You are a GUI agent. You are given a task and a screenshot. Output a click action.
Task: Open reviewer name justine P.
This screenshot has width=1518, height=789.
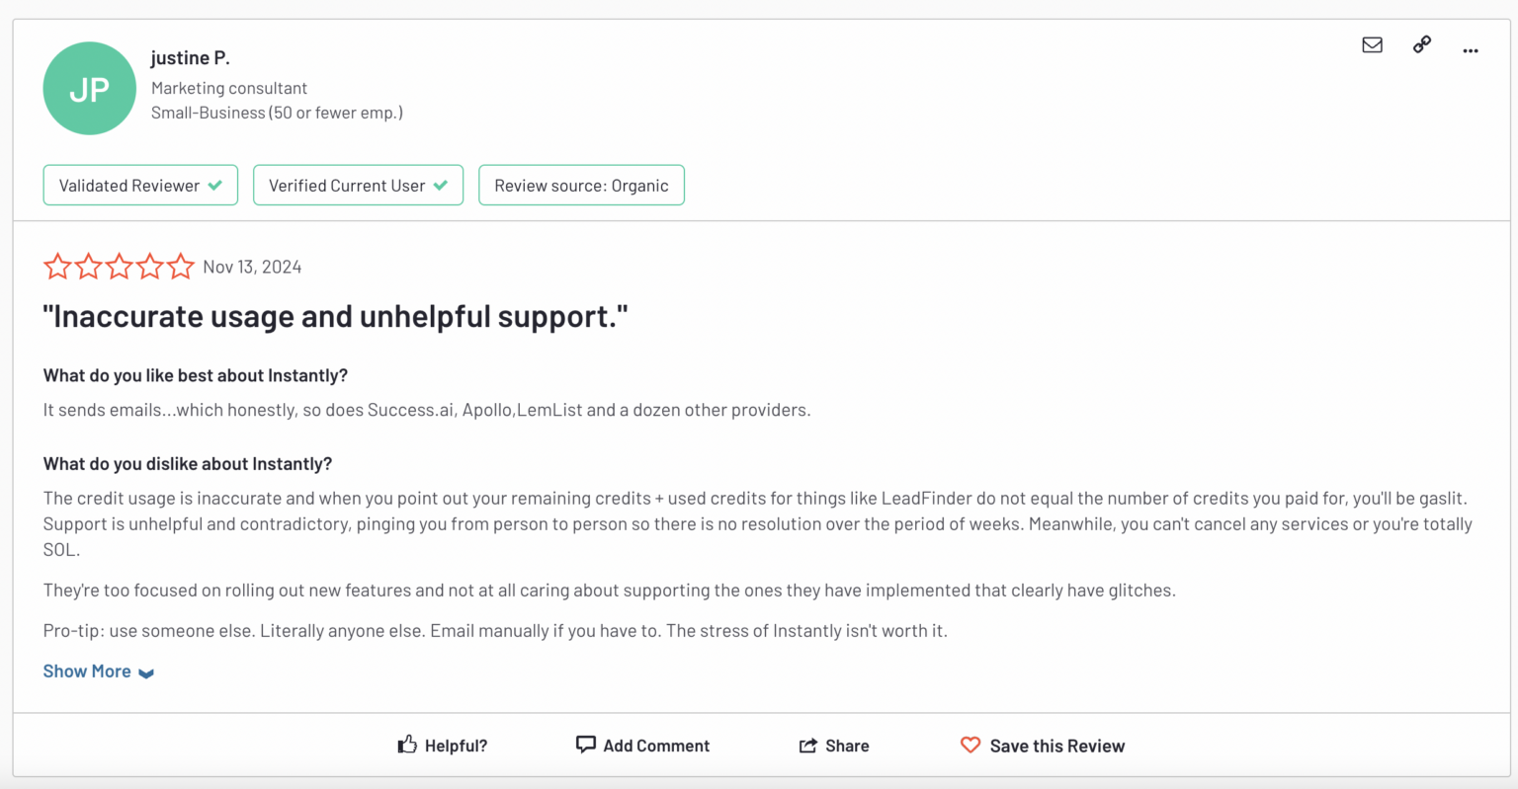190,58
